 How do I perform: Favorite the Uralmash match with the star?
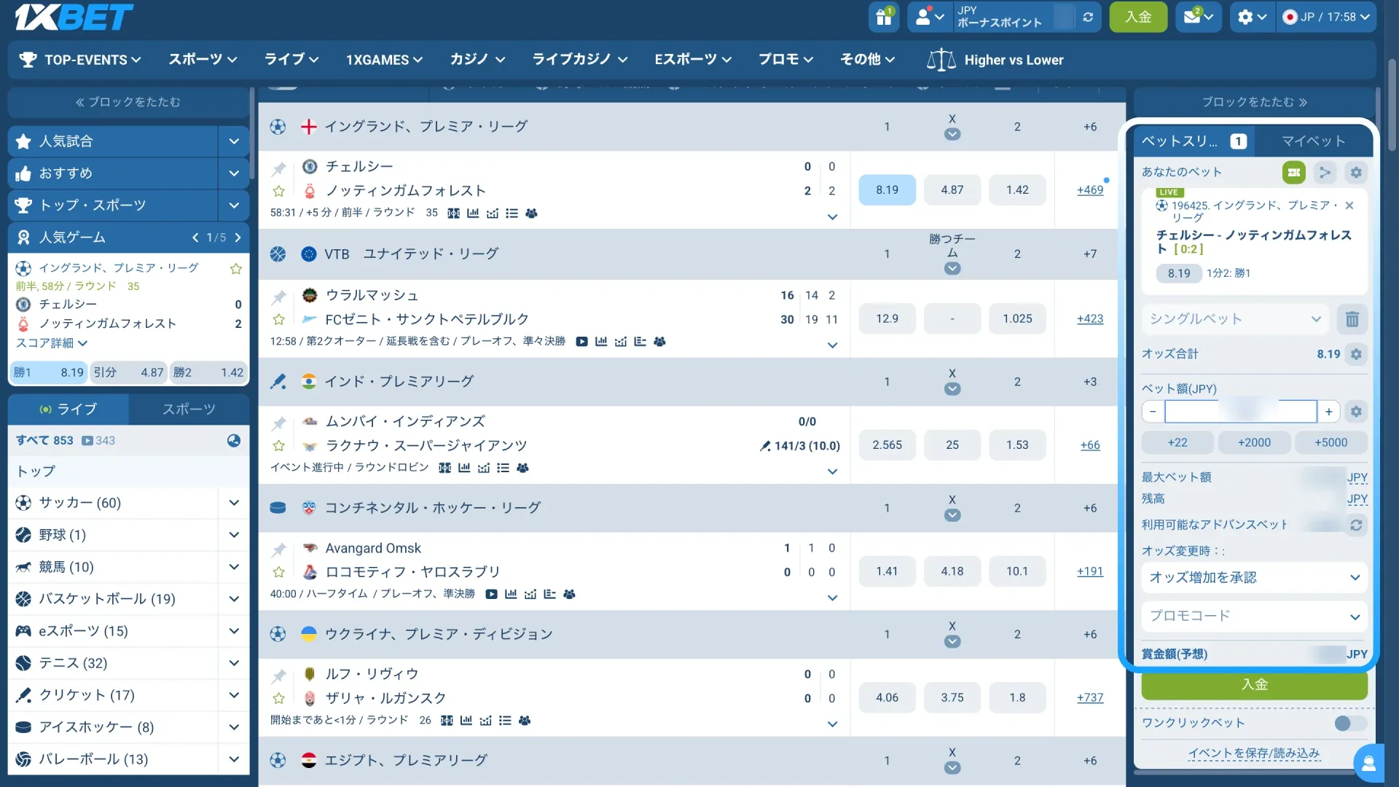pyautogui.click(x=278, y=319)
